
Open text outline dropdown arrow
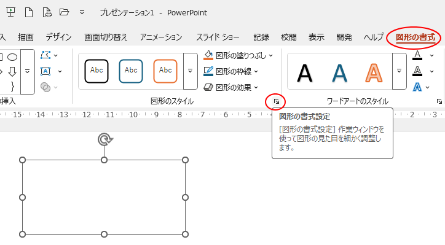pyautogui.click(x=431, y=71)
